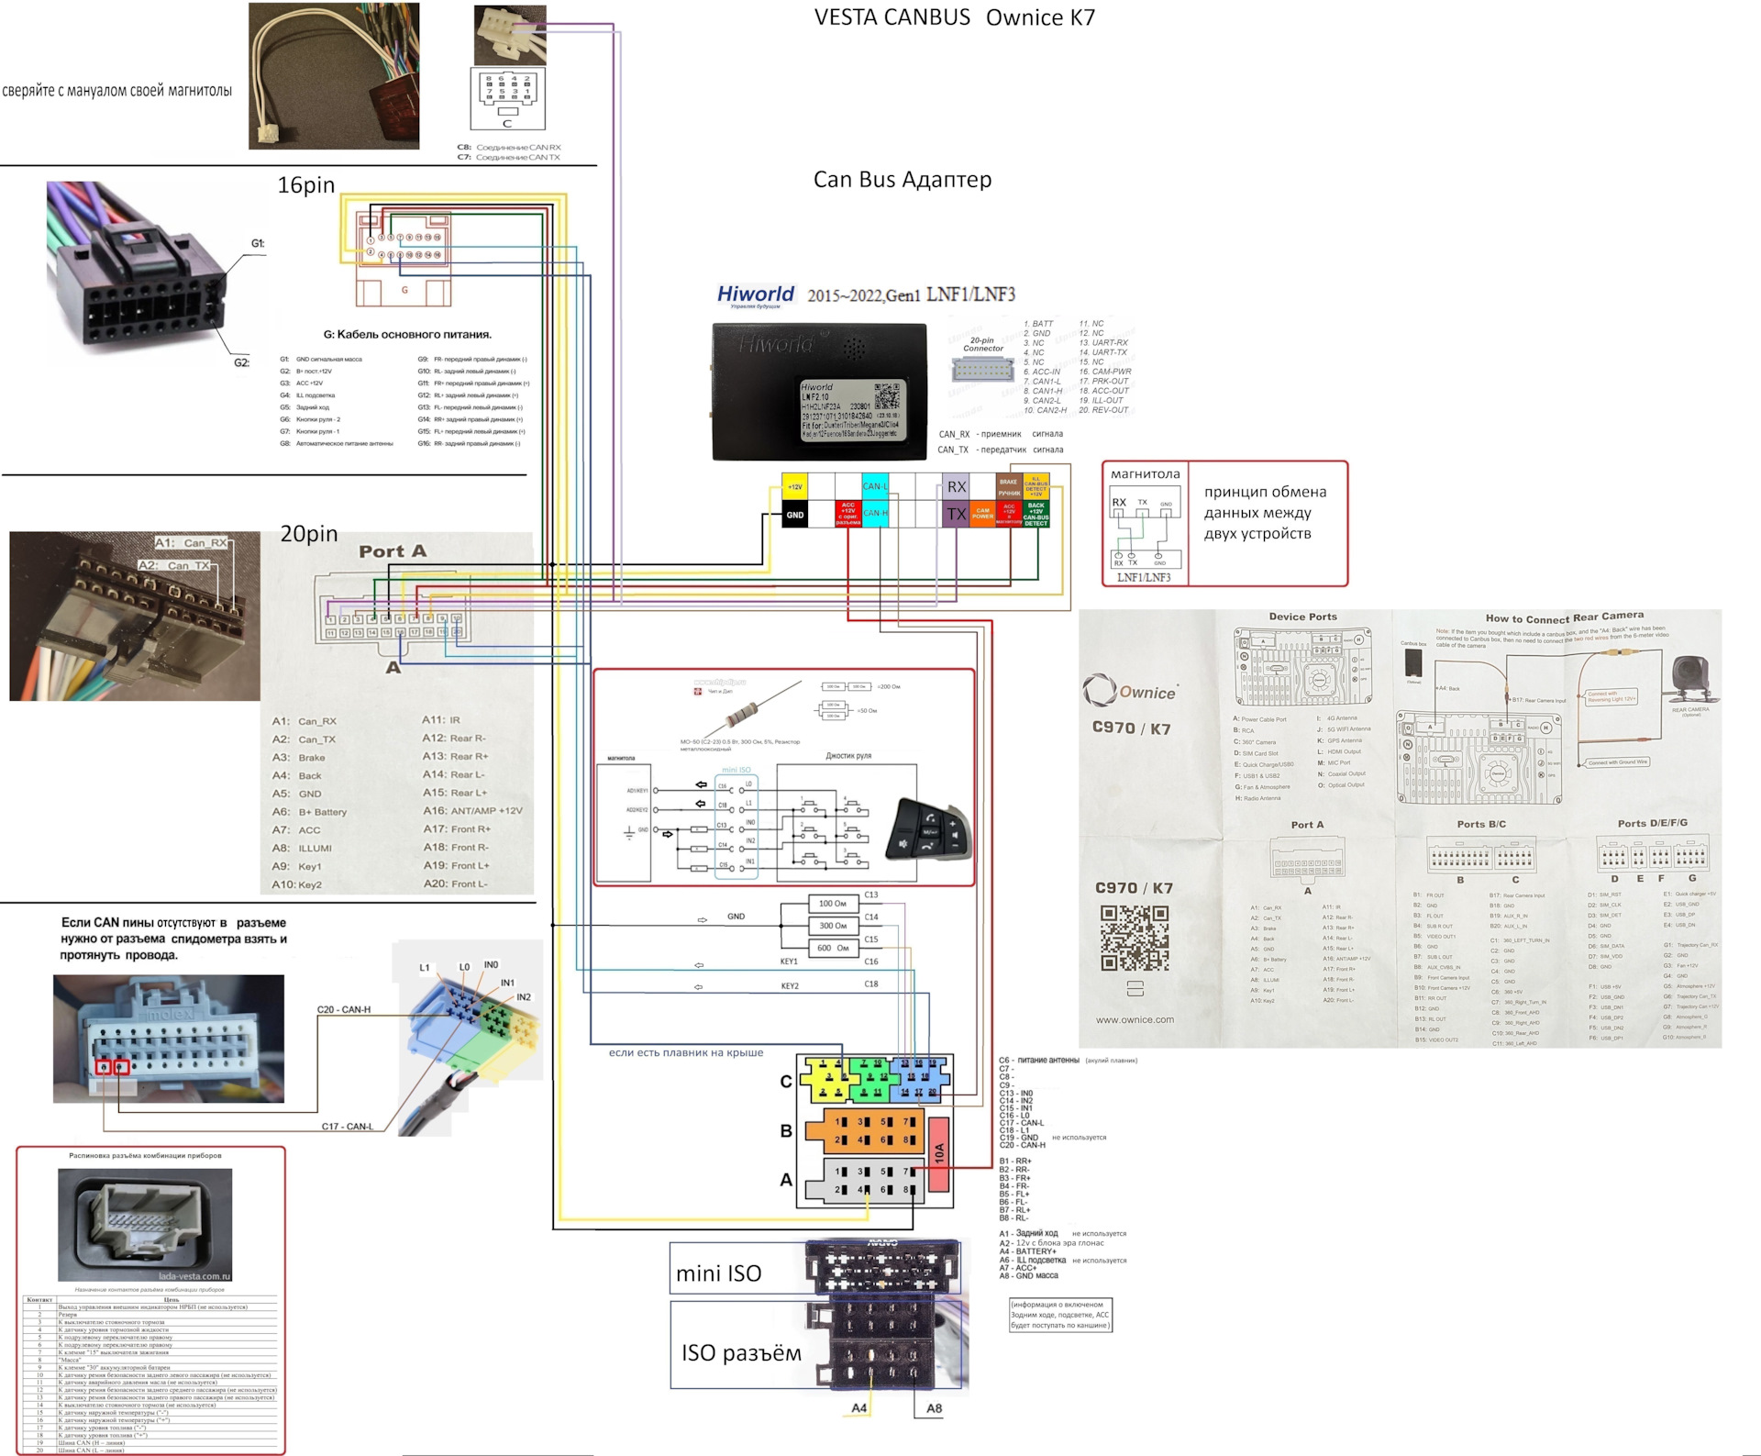This screenshot has height=1456, width=1761.
Task: Select the QR code on the Ownice manual
Action: (x=1135, y=938)
